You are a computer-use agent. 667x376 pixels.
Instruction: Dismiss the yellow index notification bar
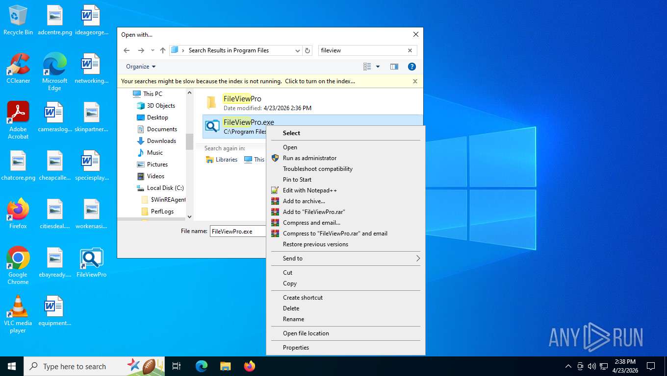pyautogui.click(x=415, y=81)
